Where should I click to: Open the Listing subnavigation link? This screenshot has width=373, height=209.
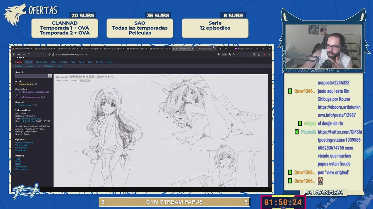(x=19, y=66)
